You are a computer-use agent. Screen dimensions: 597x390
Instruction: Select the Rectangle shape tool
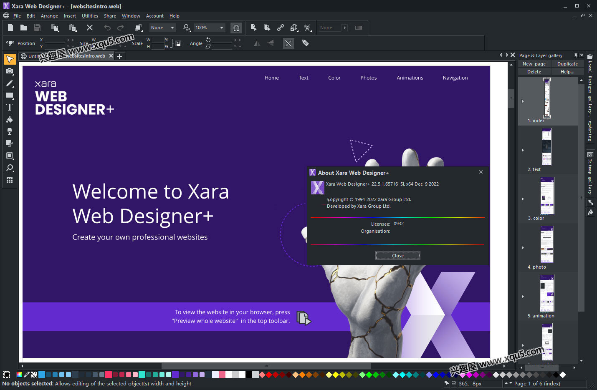pos(10,96)
